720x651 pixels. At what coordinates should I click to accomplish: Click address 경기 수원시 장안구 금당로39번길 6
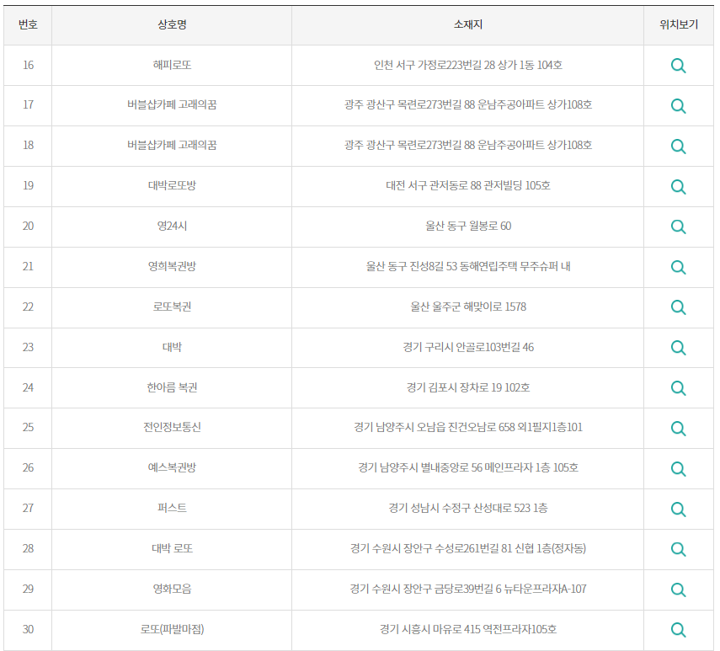pyautogui.click(x=467, y=589)
